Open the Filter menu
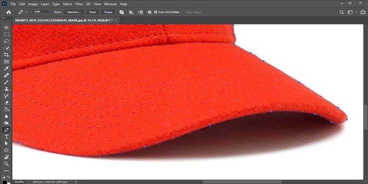Screen dimensions: 368x184 point(79,4)
